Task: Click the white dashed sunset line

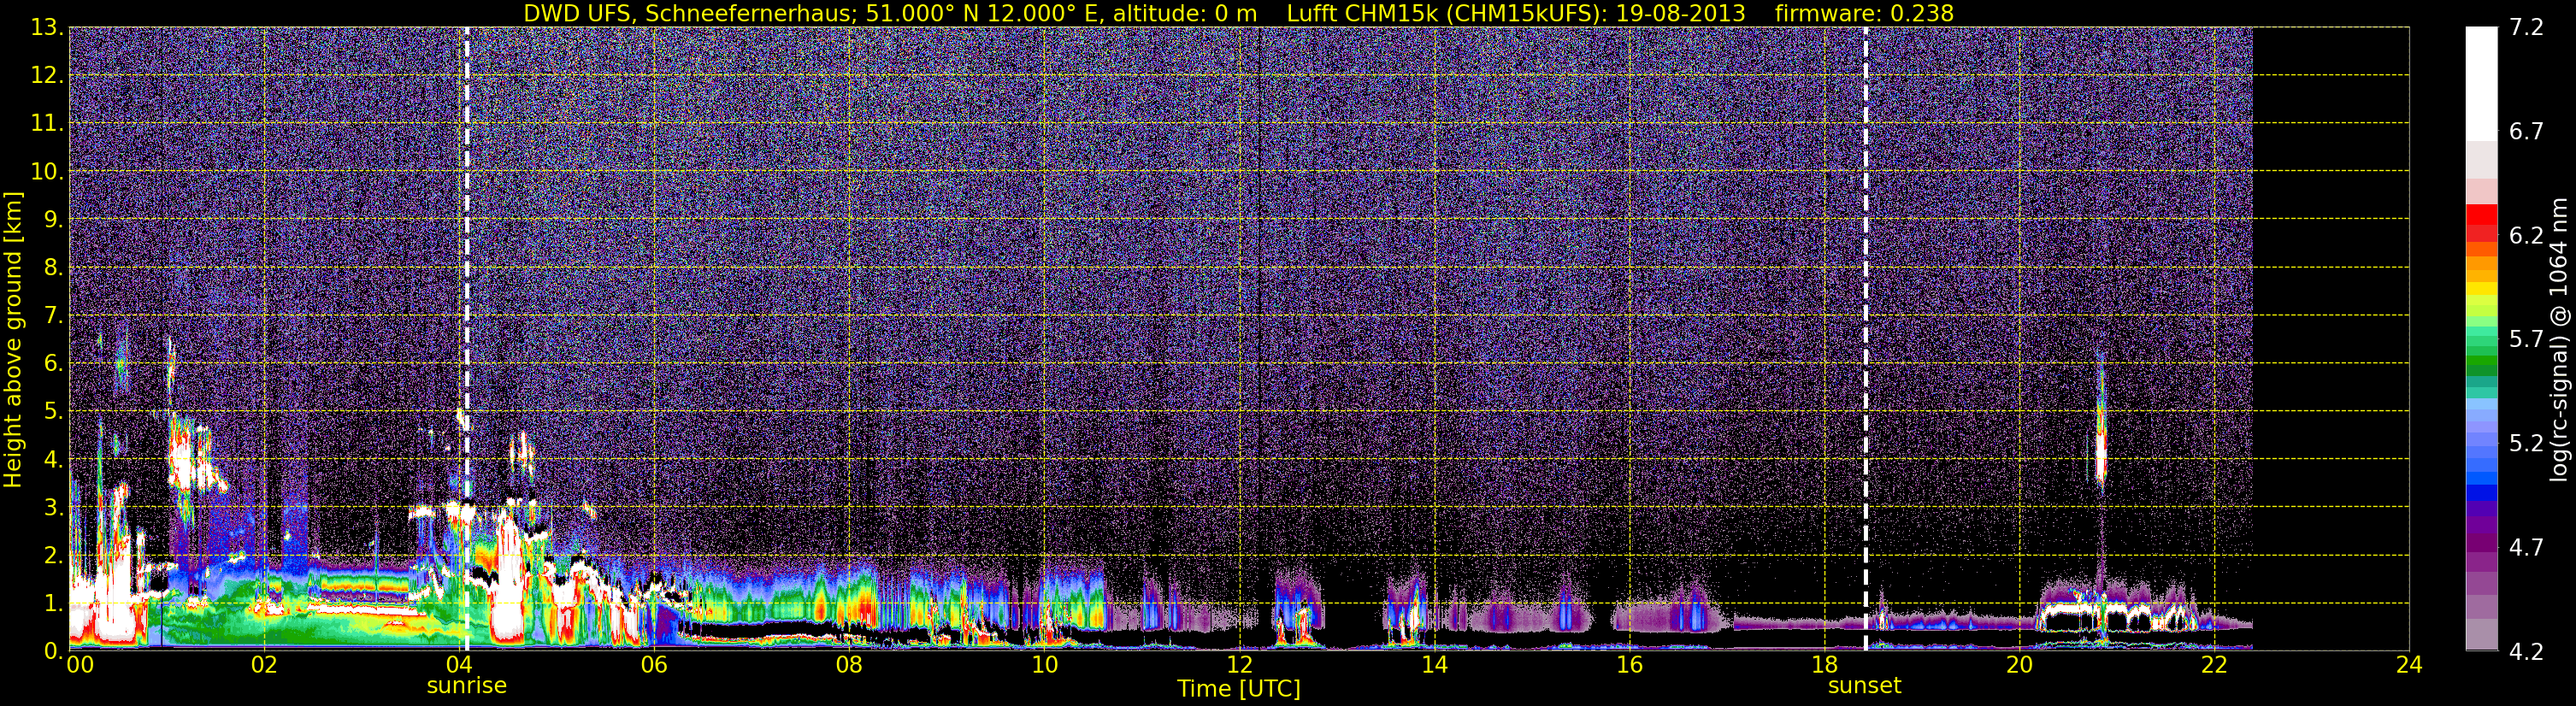Action: pyautogui.click(x=1866, y=339)
